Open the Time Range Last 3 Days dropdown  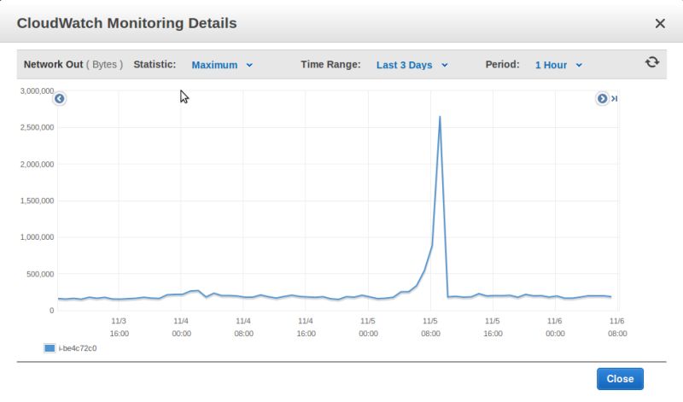pyautogui.click(x=412, y=65)
